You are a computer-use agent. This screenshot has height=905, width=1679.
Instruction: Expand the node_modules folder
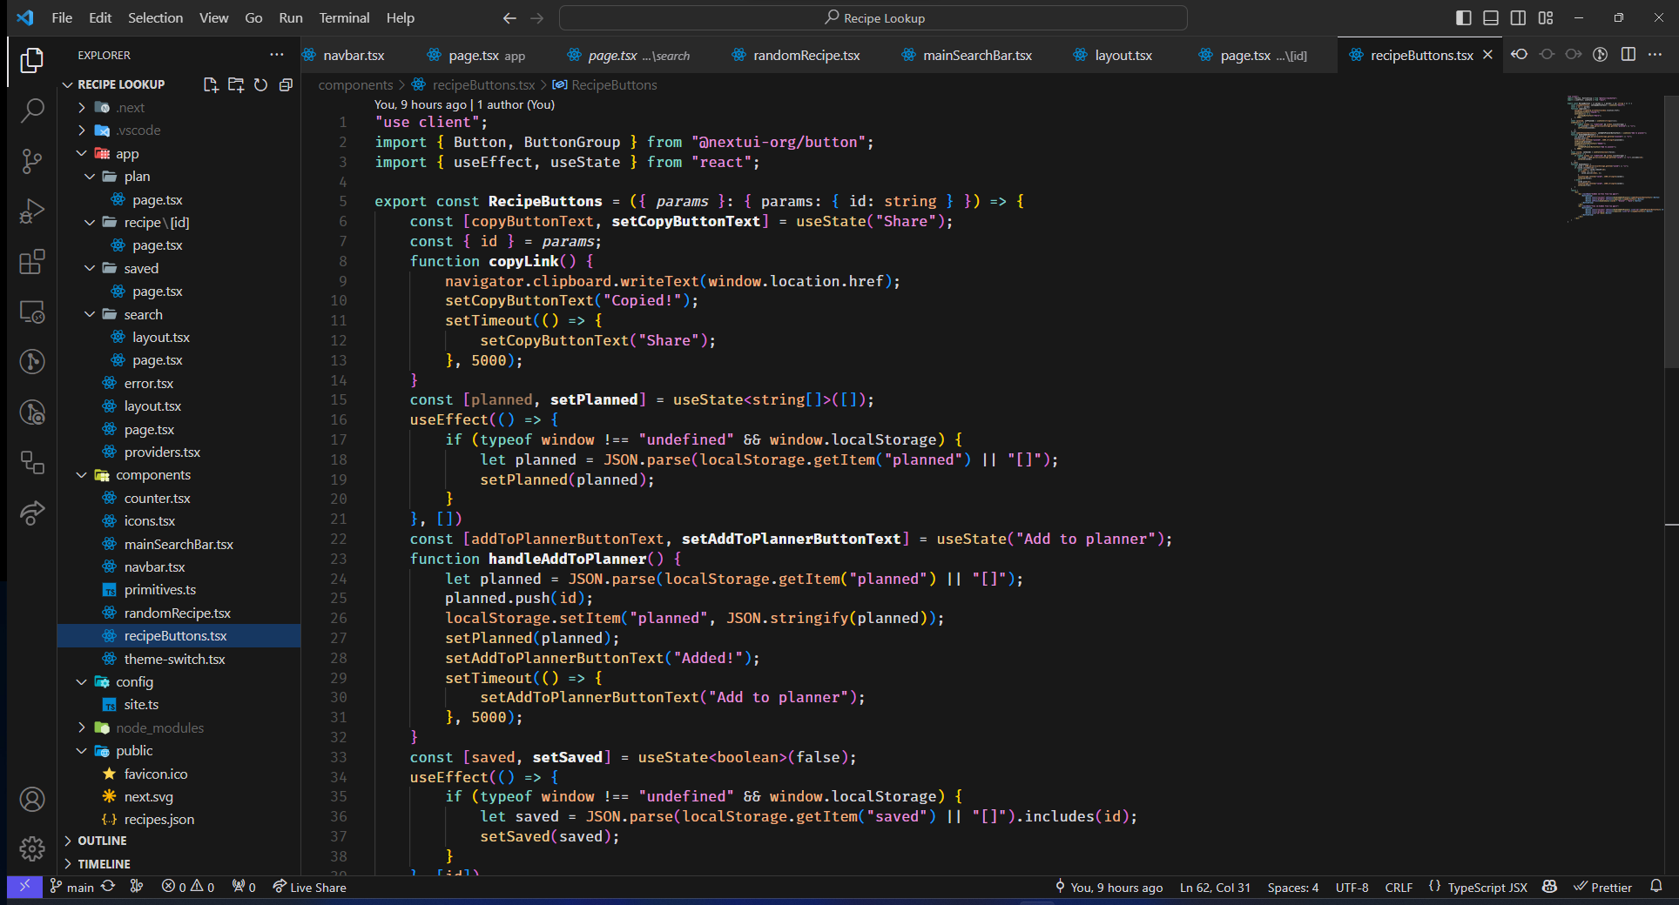tap(159, 727)
